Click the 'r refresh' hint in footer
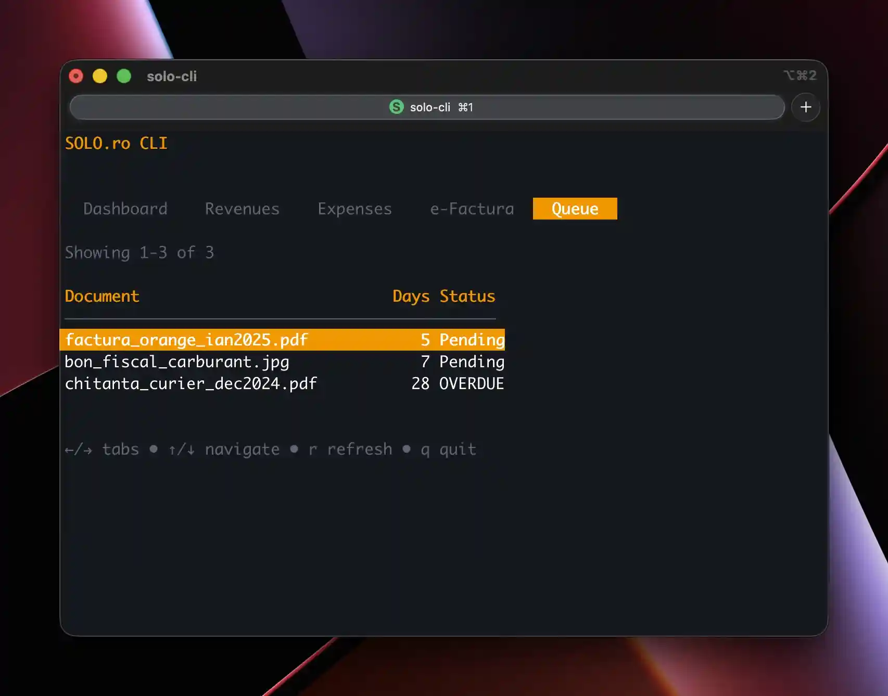 click(350, 449)
